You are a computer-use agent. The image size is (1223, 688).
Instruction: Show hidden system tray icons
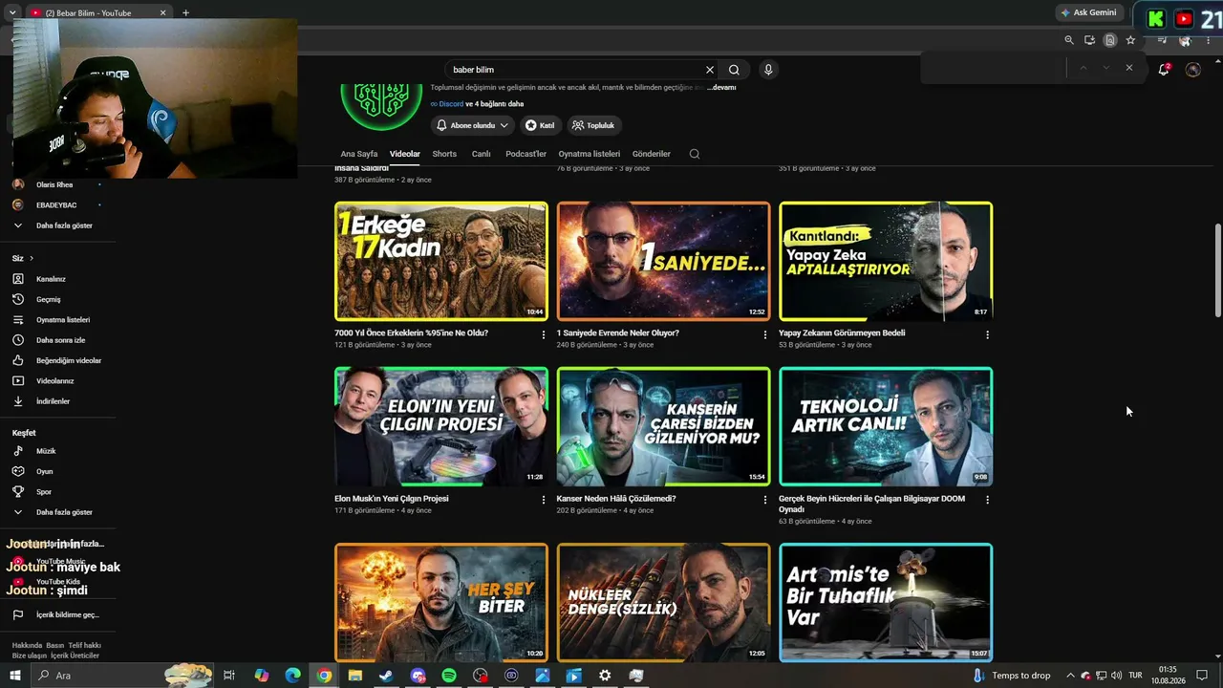1070,676
